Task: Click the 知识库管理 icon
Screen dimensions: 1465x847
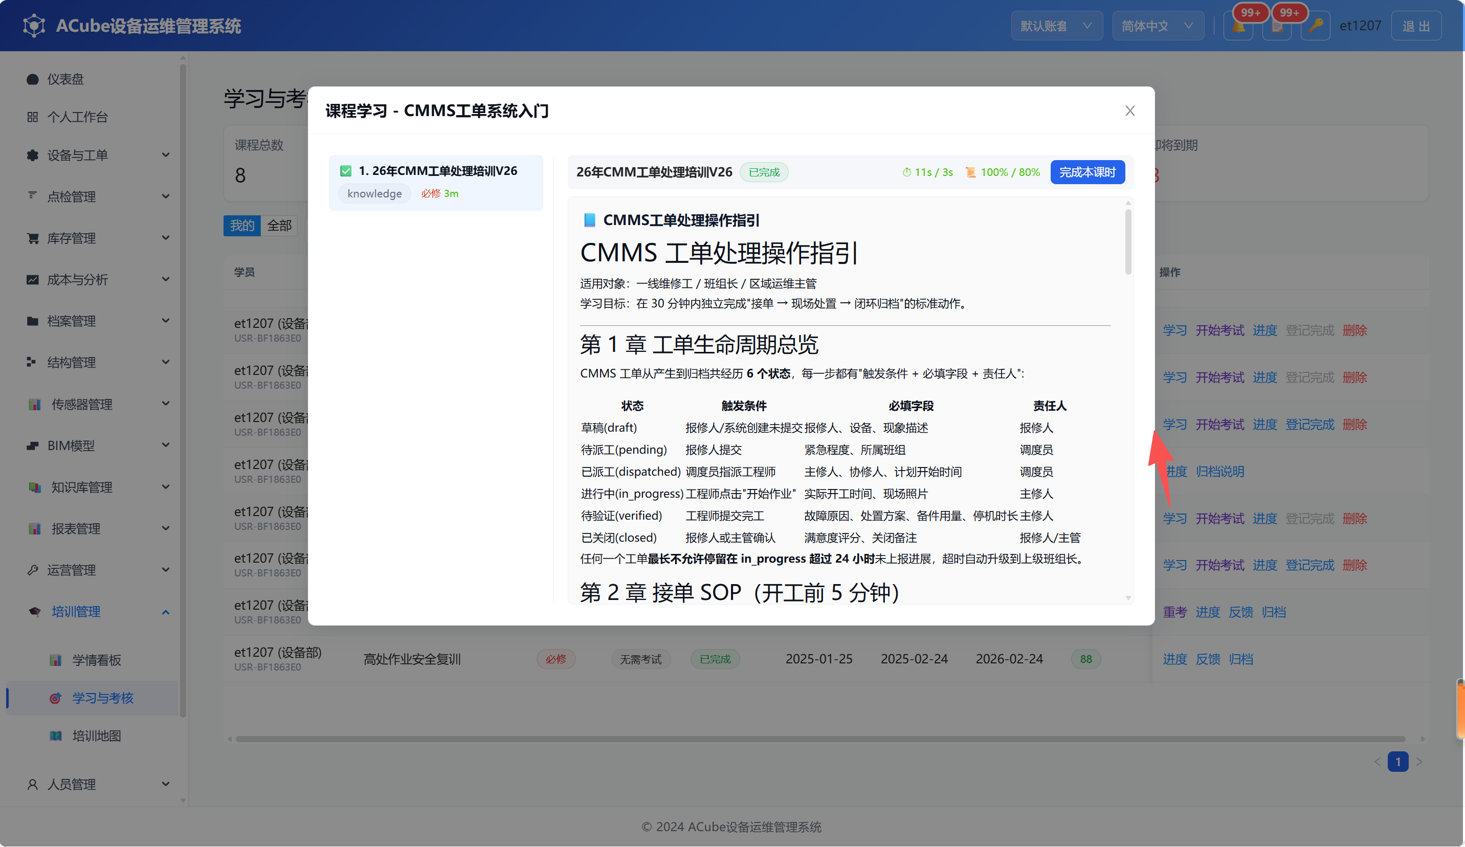Action: tap(35, 487)
